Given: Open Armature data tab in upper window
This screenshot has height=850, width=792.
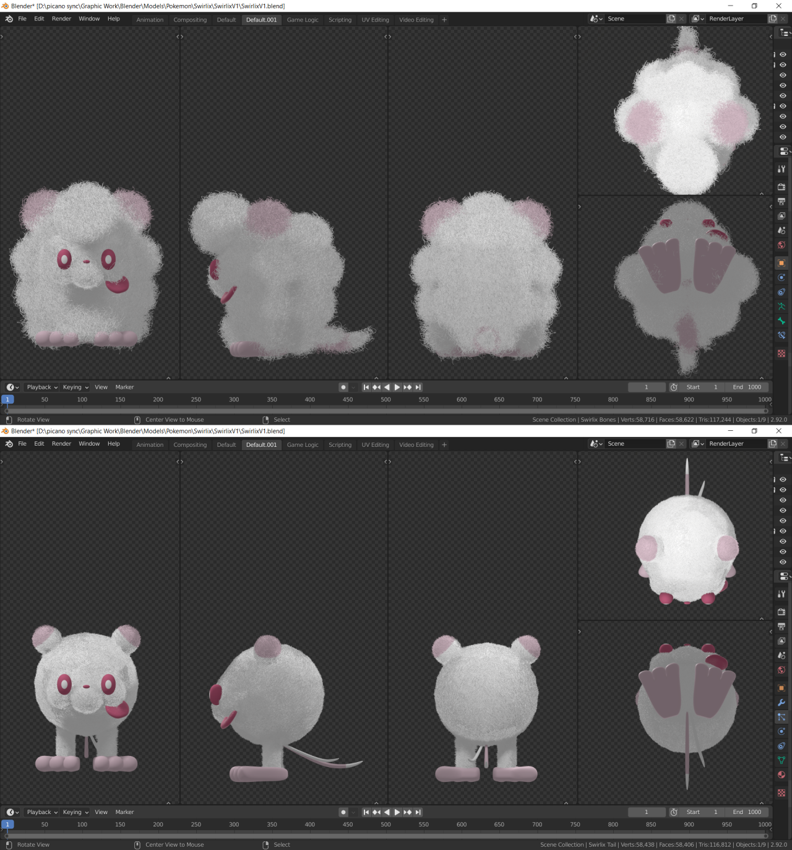Looking at the screenshot, I should [781, 306].
